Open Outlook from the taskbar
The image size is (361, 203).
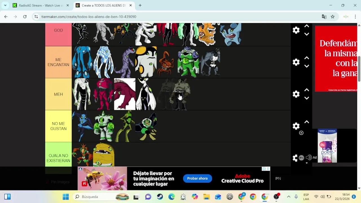[x=218, y=197]
